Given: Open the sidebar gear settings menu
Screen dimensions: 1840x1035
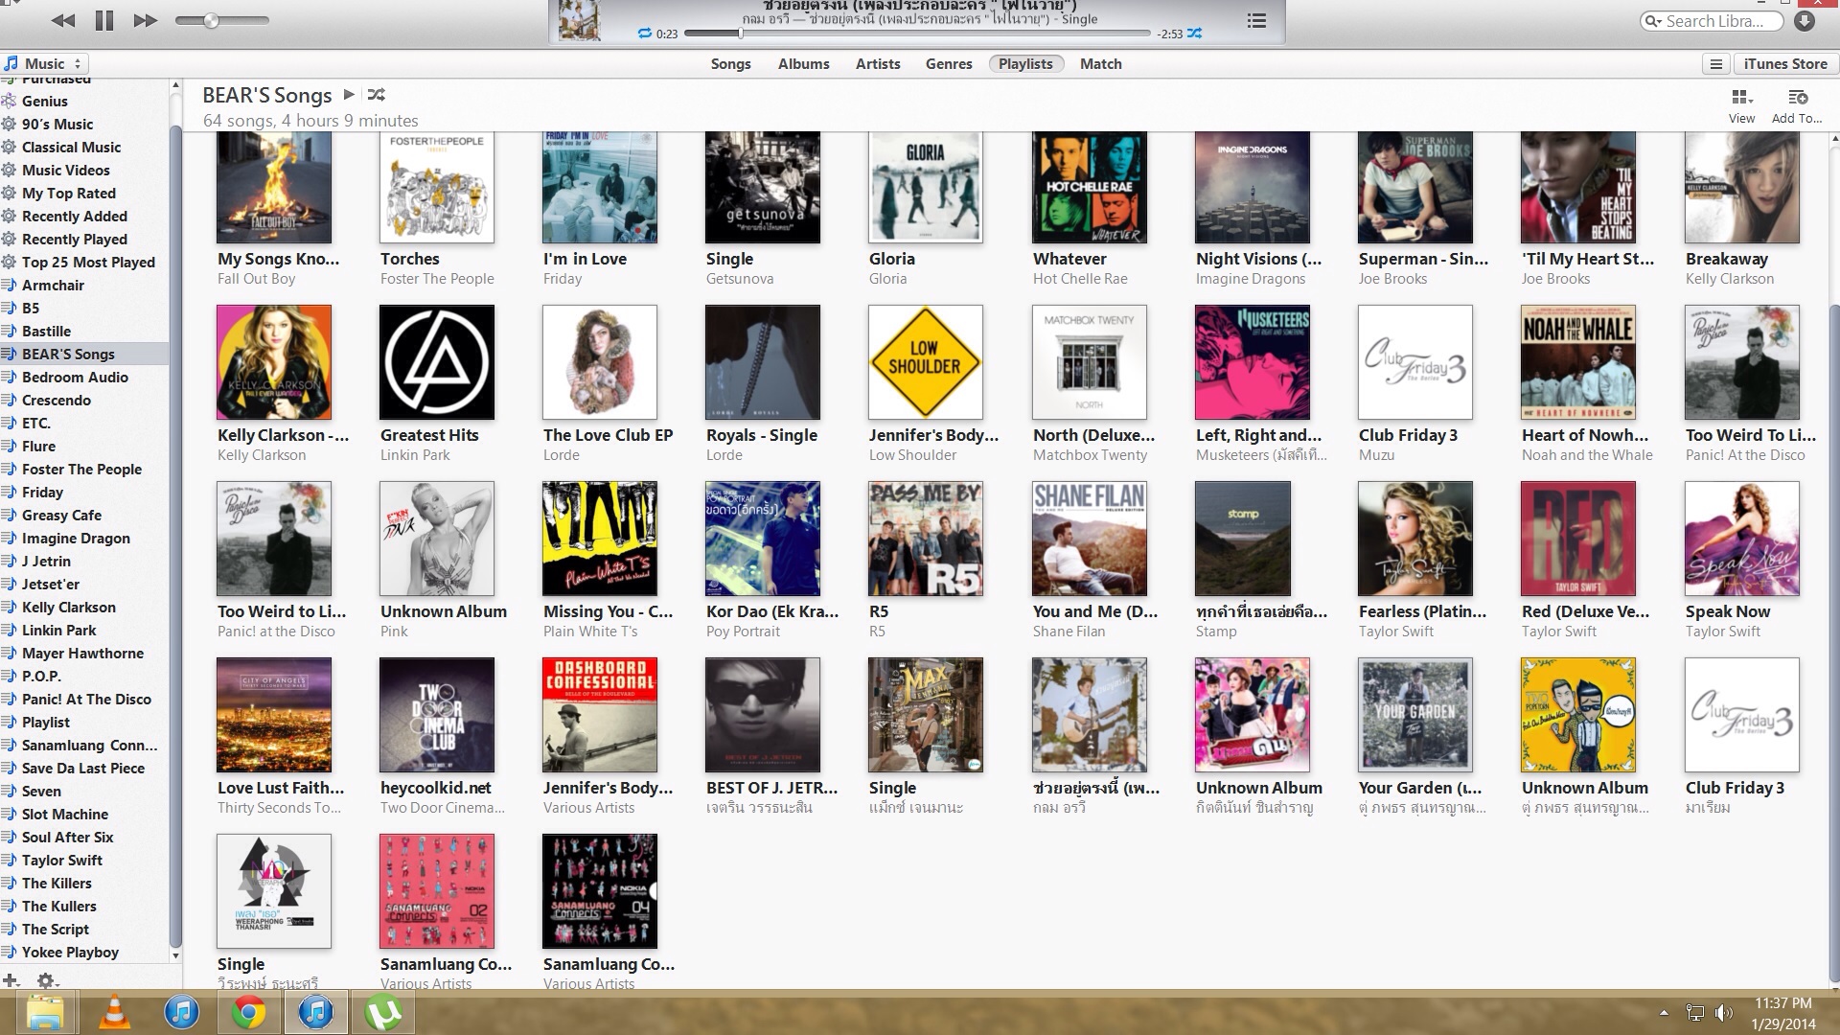Looking at the screenshot, I should point(46,980).
